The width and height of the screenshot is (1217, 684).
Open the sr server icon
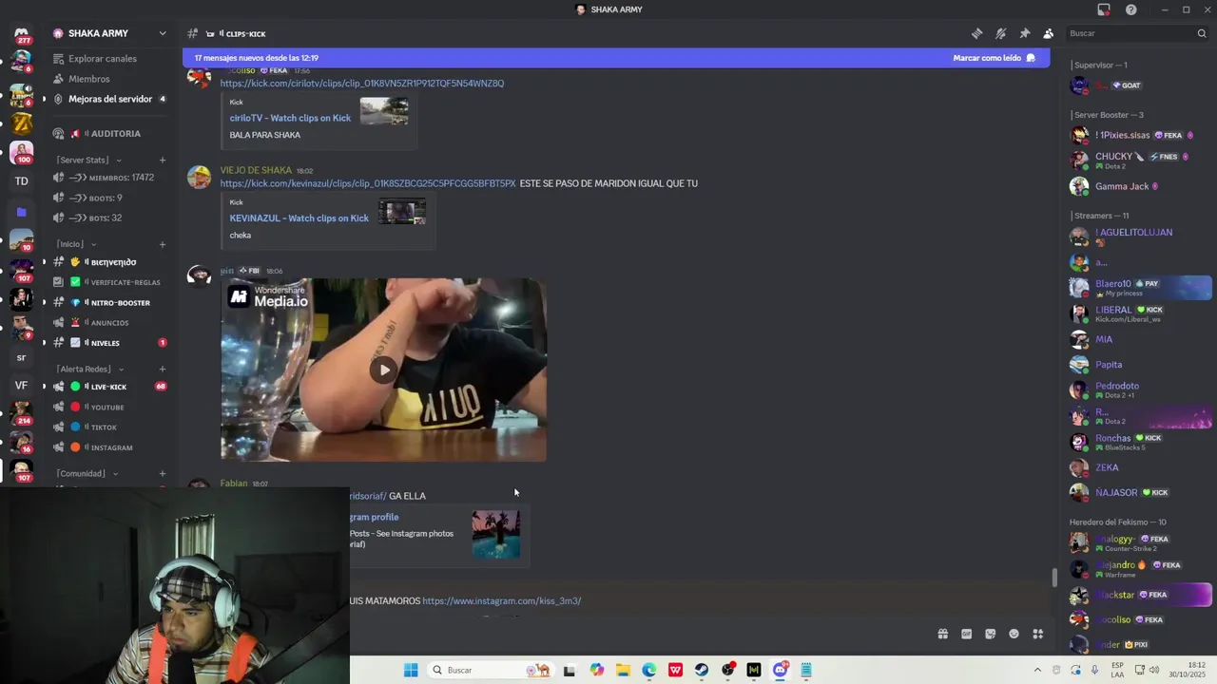click(x=22, y=358)
